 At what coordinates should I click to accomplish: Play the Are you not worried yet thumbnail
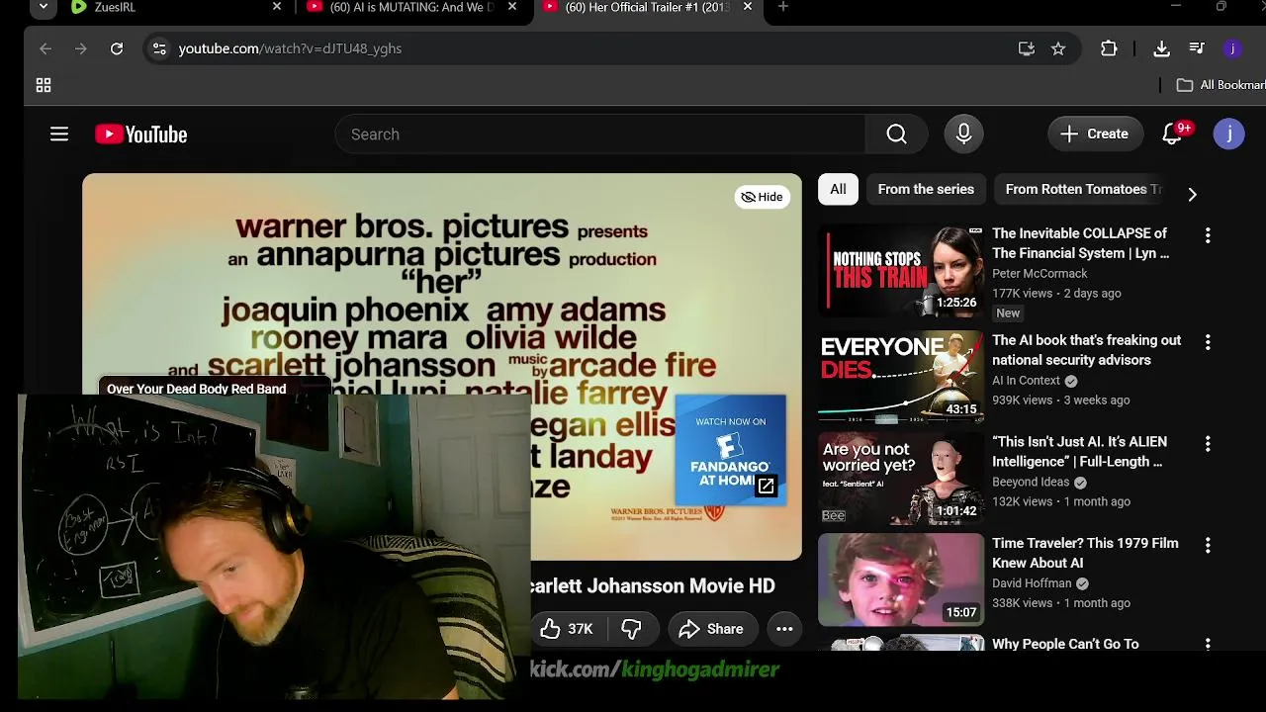tap(901, 480)
